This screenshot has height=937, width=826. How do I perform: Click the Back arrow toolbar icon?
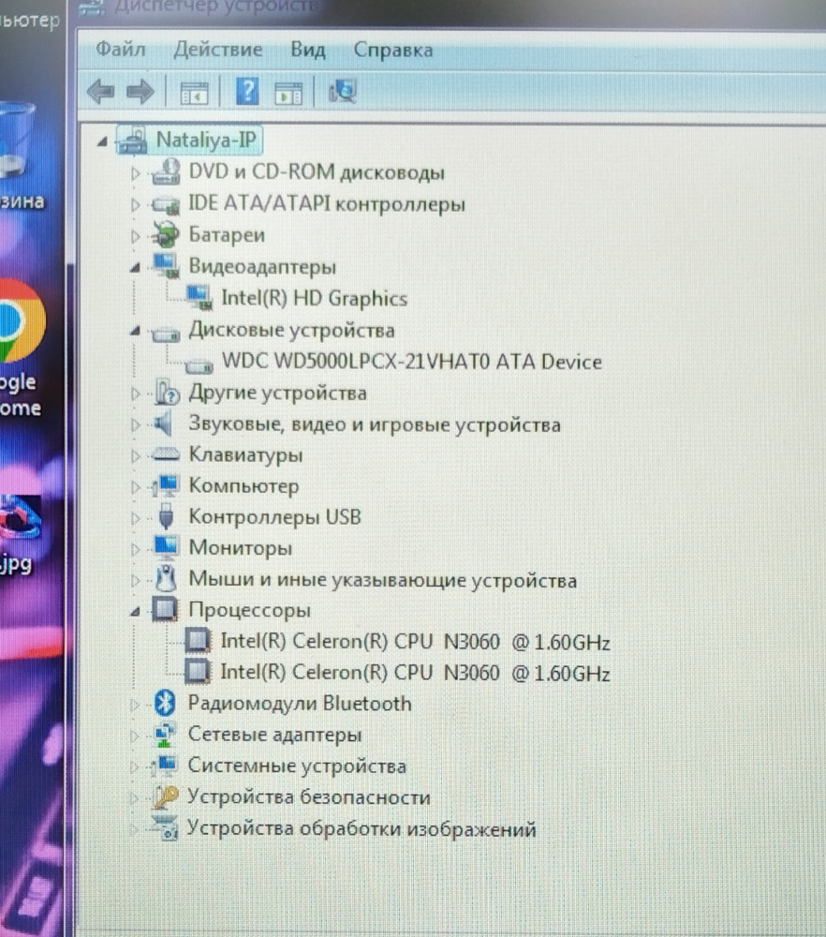pyautogui.click(x=99, y=92)
